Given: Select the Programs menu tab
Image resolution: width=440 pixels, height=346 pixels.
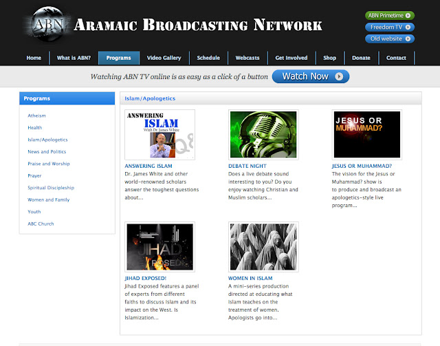Looking at the screenshot, I should click(119, 58).
